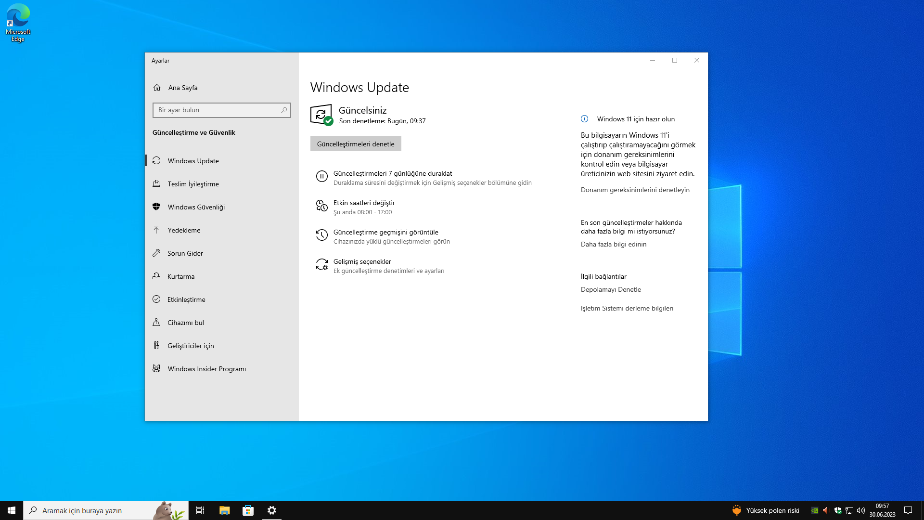This screenshot has width=924, height=520.
Task: Click the Ana Sayfa home icon
Action: click(x=157, y=88)
